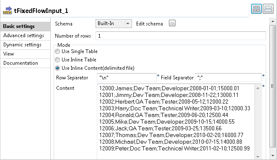277x160 pixels.
Task: Click the content line starting with 12004;Ronald
Action: 163,115
